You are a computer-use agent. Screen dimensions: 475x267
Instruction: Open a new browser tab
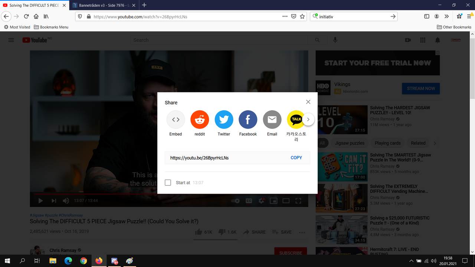[x=144, y=5]
